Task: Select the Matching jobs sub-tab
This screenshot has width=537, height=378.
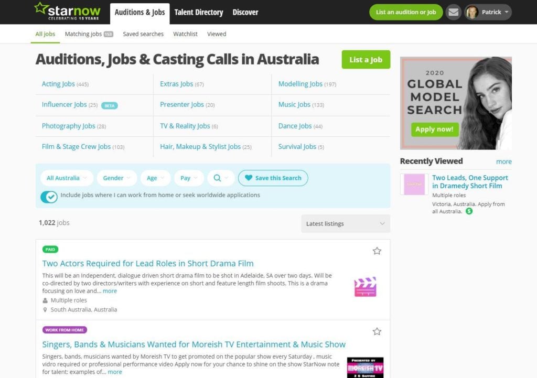Action: click(x=89, y=34)
